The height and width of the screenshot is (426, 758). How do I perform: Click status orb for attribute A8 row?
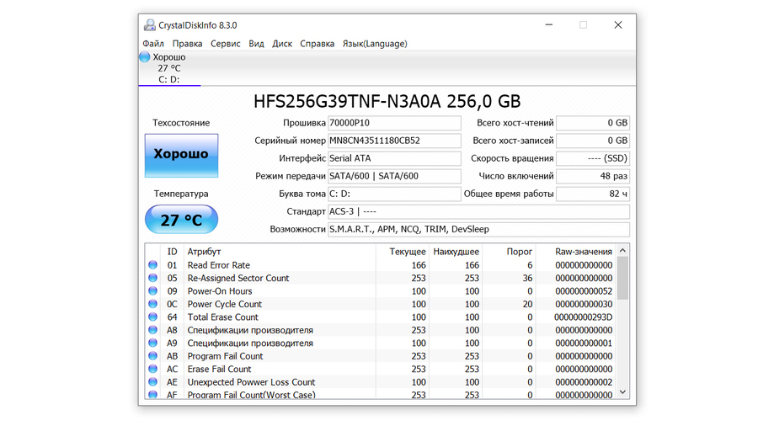click(152, 330)
